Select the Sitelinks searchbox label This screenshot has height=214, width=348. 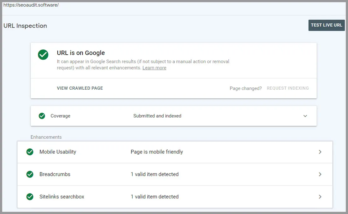click(62, 197)
